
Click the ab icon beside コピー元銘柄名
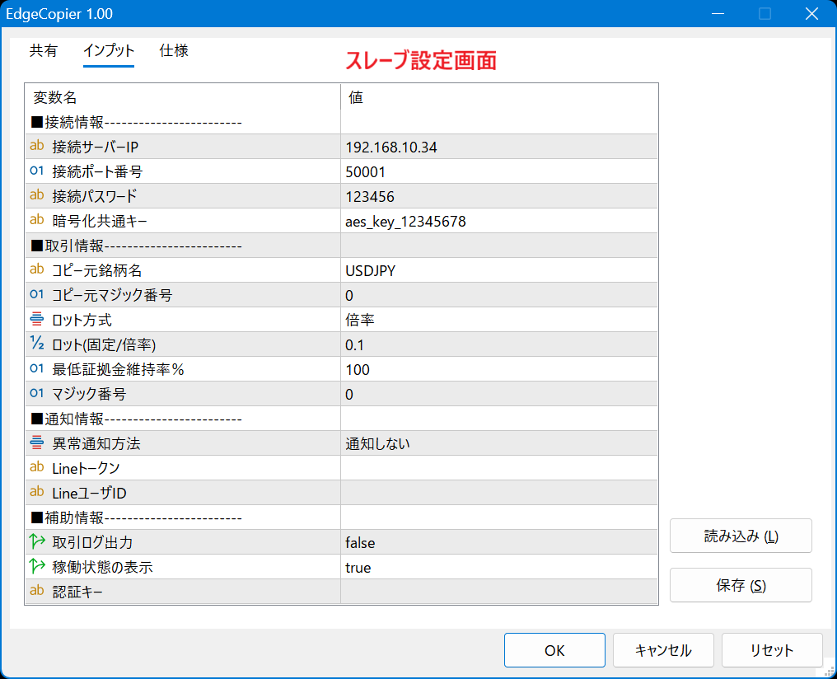click(x=37, y=269)
